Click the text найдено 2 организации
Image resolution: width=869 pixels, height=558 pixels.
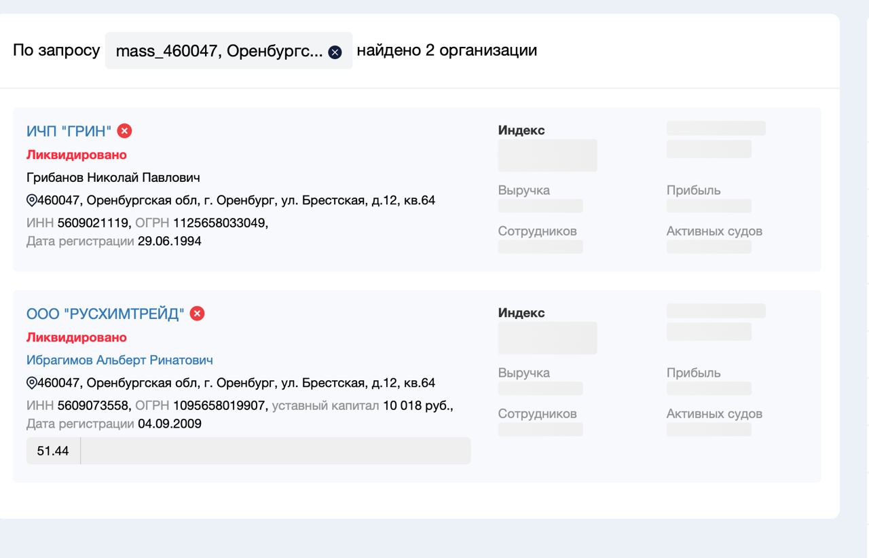click(x=447, y=50)
